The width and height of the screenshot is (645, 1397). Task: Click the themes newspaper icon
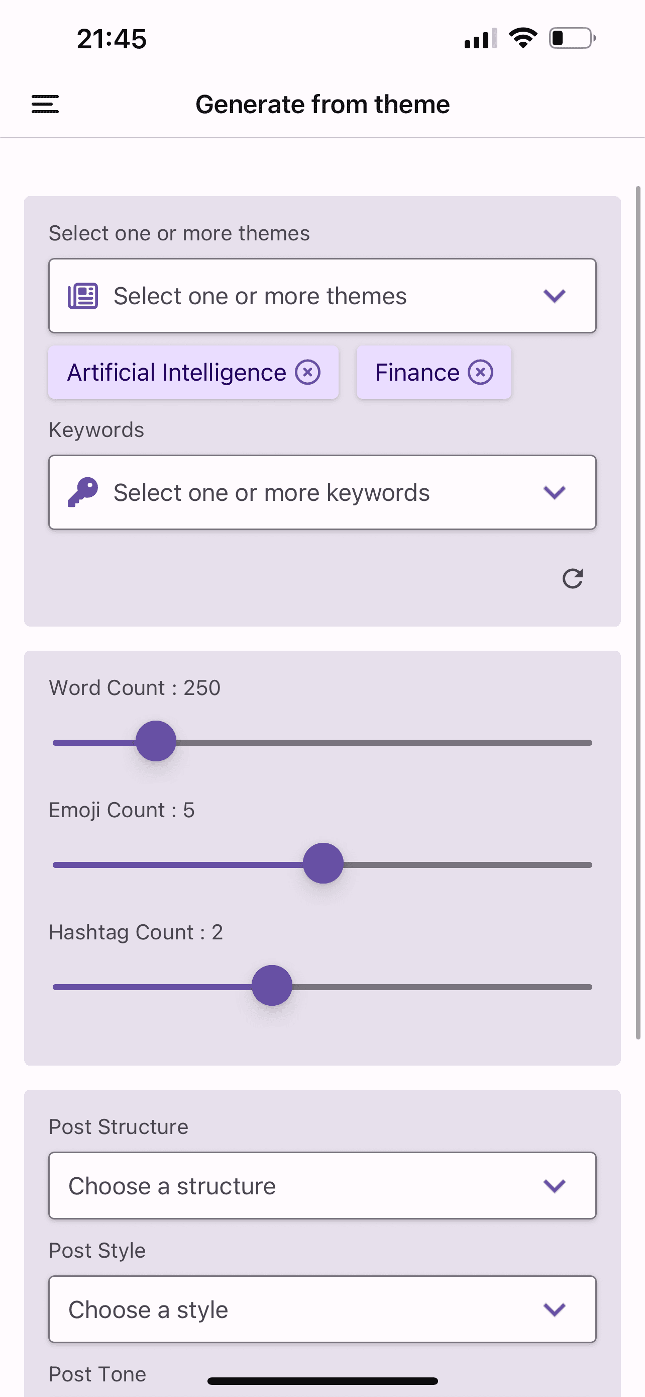(x=82, y=296)
